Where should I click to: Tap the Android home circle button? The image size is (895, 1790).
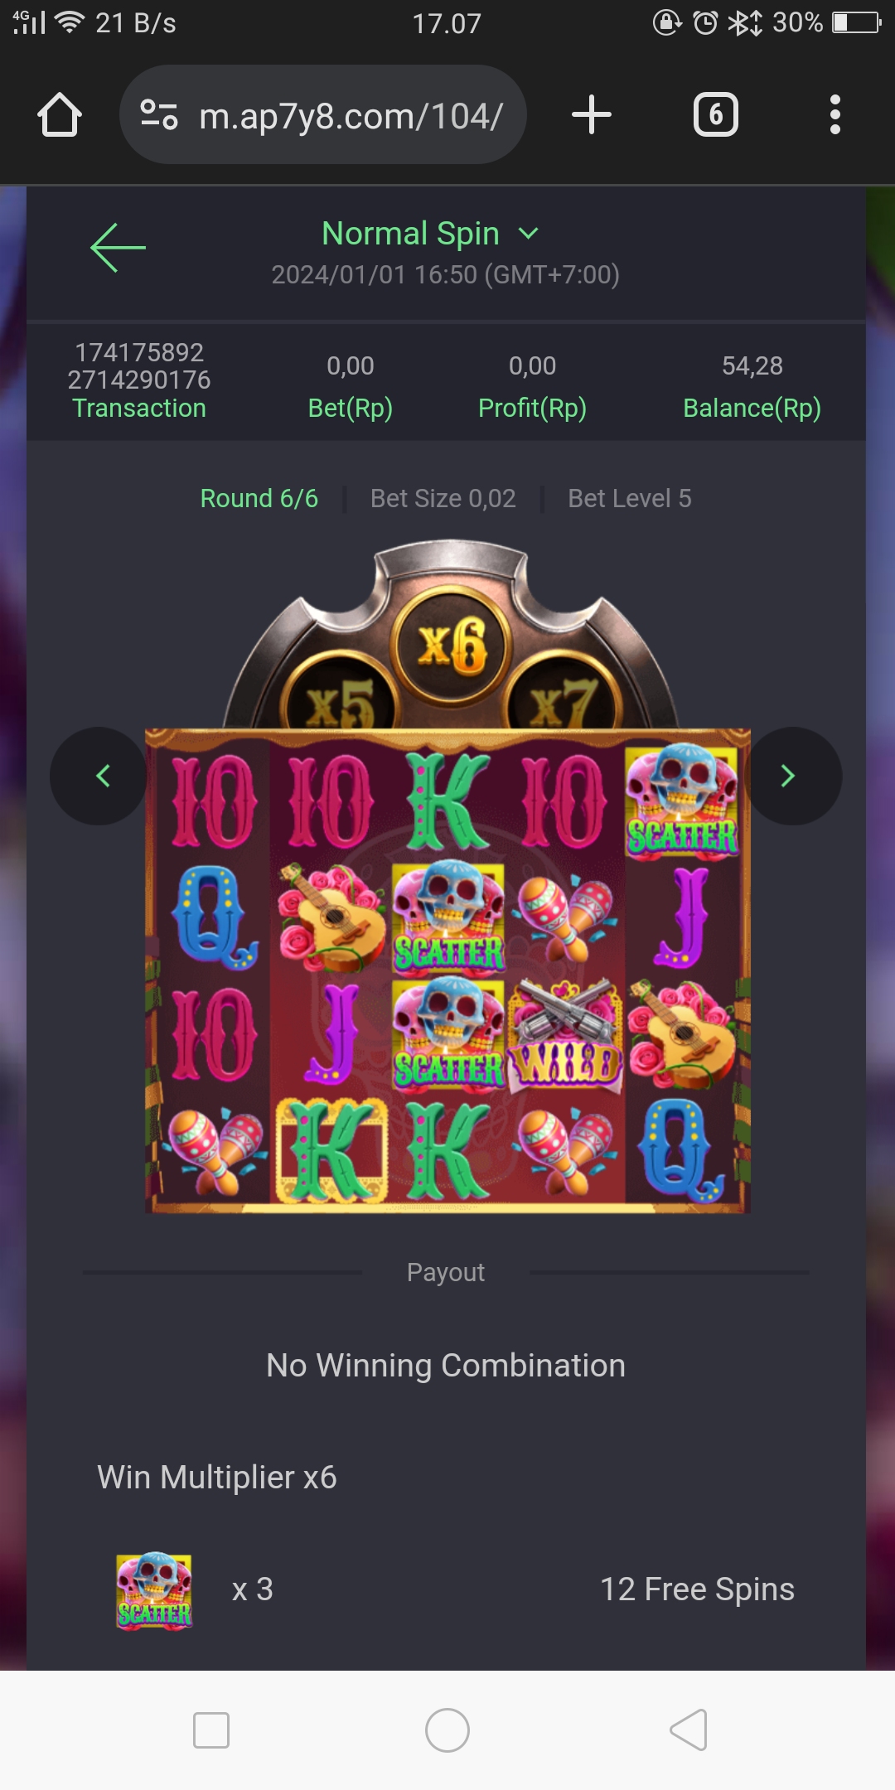tap(447, 1730)
